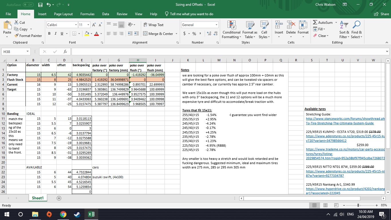391x220 pixels.
Task: Click the Comma Style icon
Action: point(200,34)
